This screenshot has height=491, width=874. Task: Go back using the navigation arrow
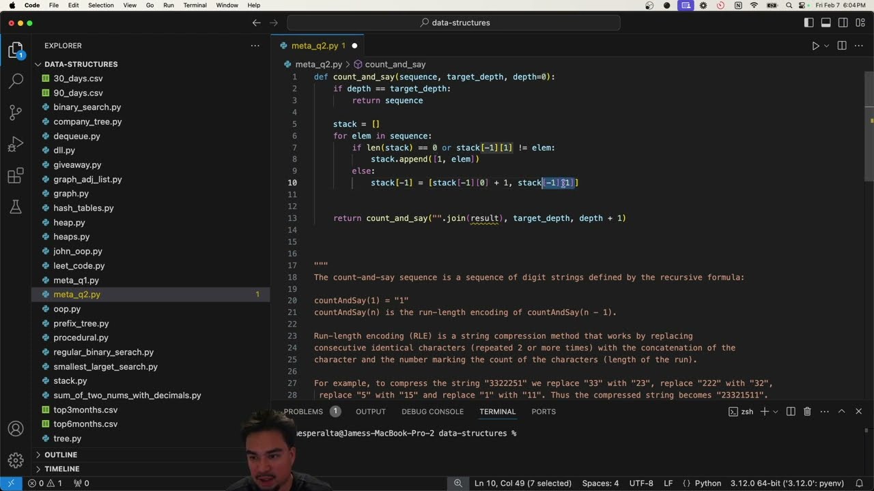[x=257, y=23]
